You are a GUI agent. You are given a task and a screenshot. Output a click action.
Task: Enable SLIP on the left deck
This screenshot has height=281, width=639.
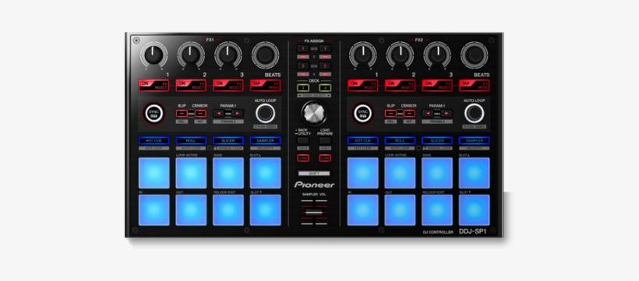pyautogui.click(x=182, y=113)
